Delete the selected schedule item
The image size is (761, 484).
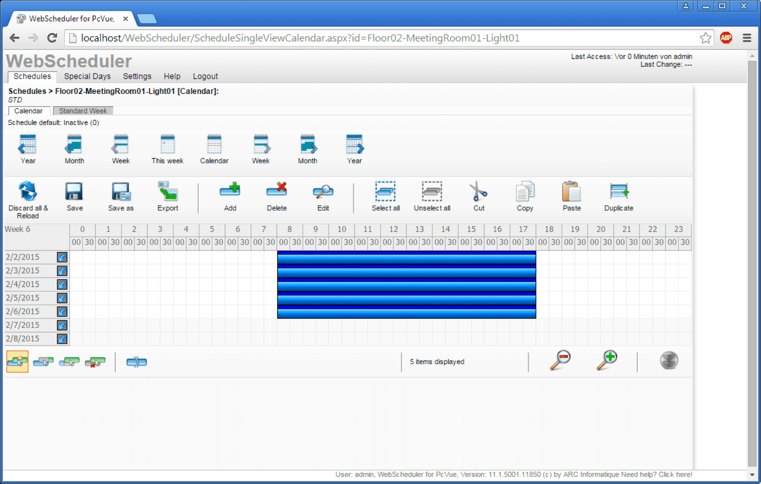point(277,196)
